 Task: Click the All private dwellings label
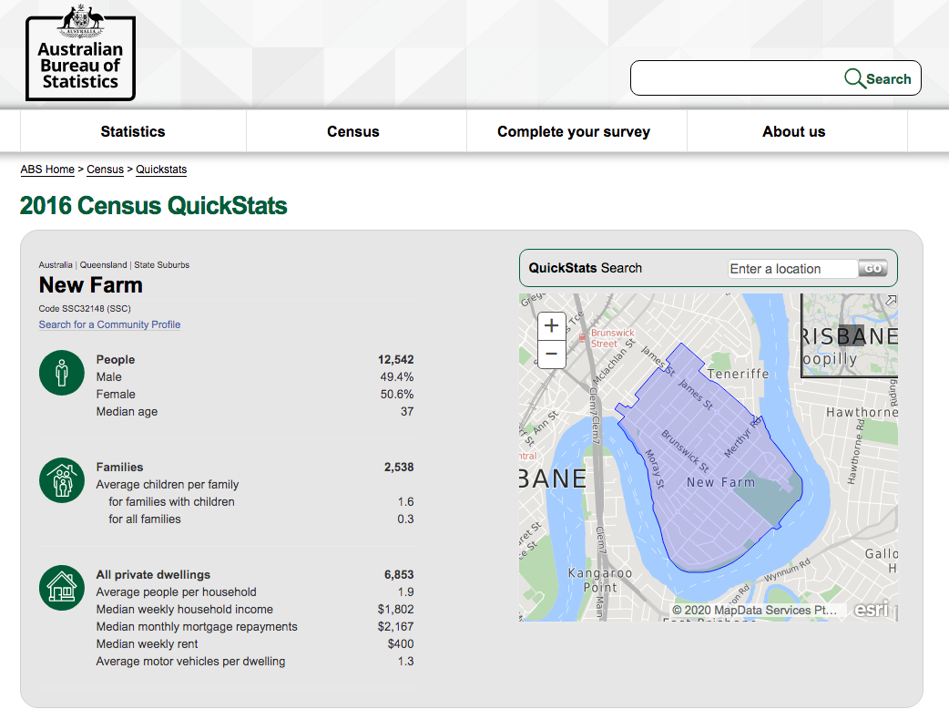153,575
